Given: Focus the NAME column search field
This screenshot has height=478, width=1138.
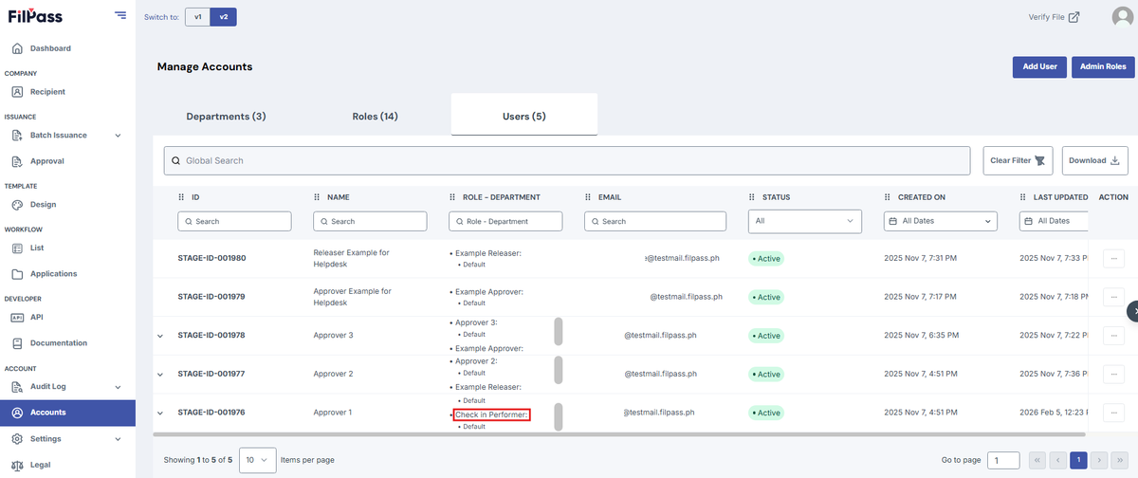Looking at the screenshot, I should [370, 221].
